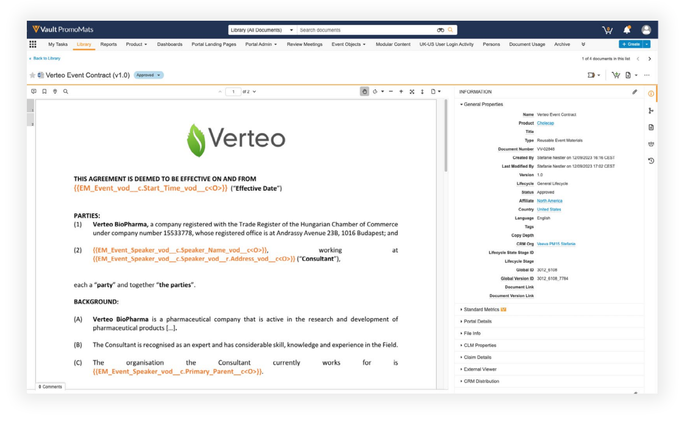Open the Reports tab
Viewport: 687px width, 422px height.
point(109,45)
